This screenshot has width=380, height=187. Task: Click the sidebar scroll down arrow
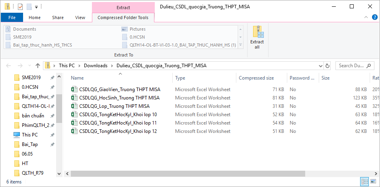pyautogui.click(x=59, y=174)
